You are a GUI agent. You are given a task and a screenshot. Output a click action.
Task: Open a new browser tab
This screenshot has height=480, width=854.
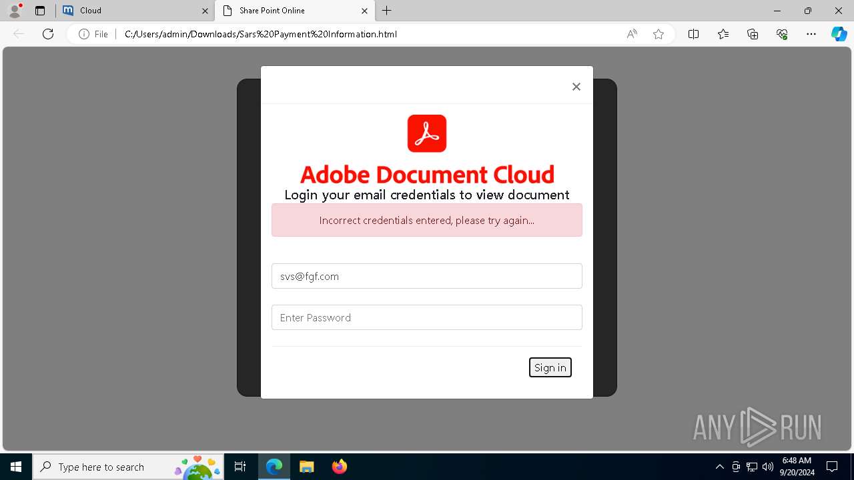(x=387, y=11)
